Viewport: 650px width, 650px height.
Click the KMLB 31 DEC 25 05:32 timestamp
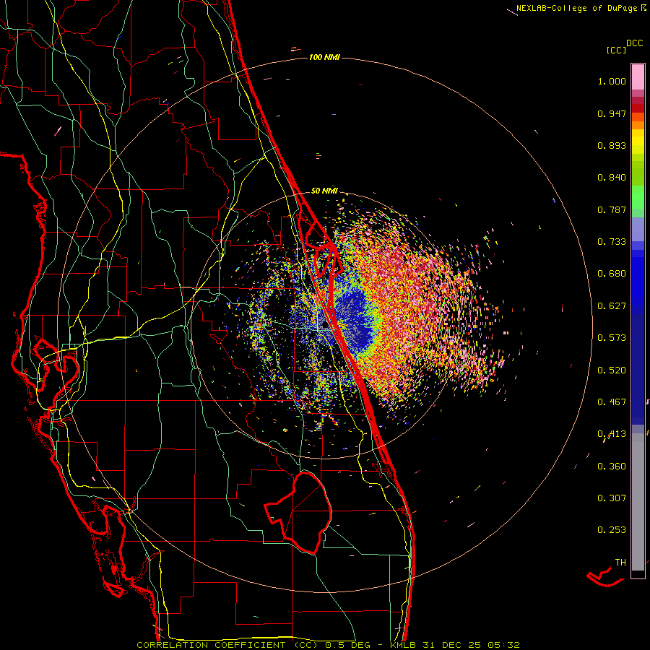[x=455, y=645]
